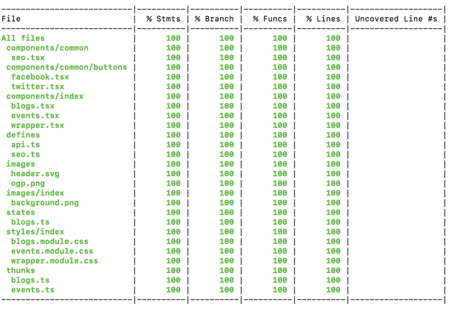Select the "components/common/buttons" directory row

pos(67,67)
